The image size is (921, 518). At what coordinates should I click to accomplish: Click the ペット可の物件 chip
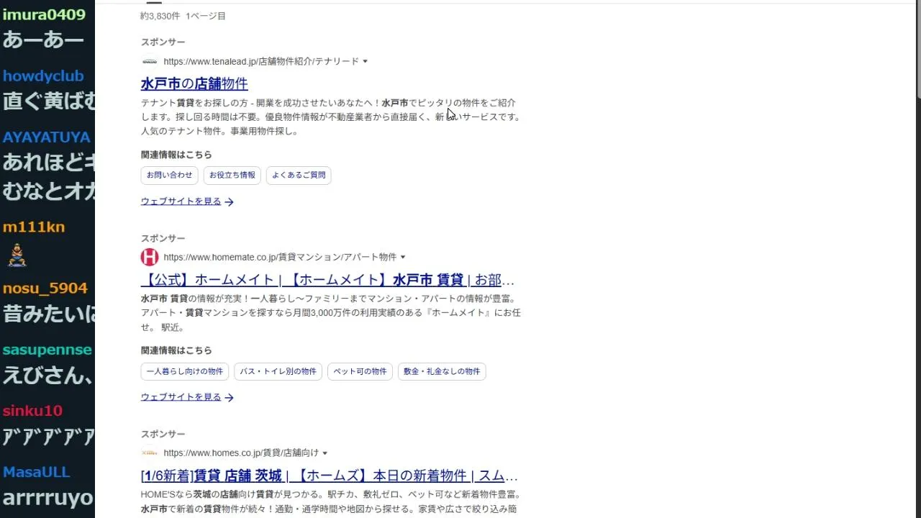(360, 371)
